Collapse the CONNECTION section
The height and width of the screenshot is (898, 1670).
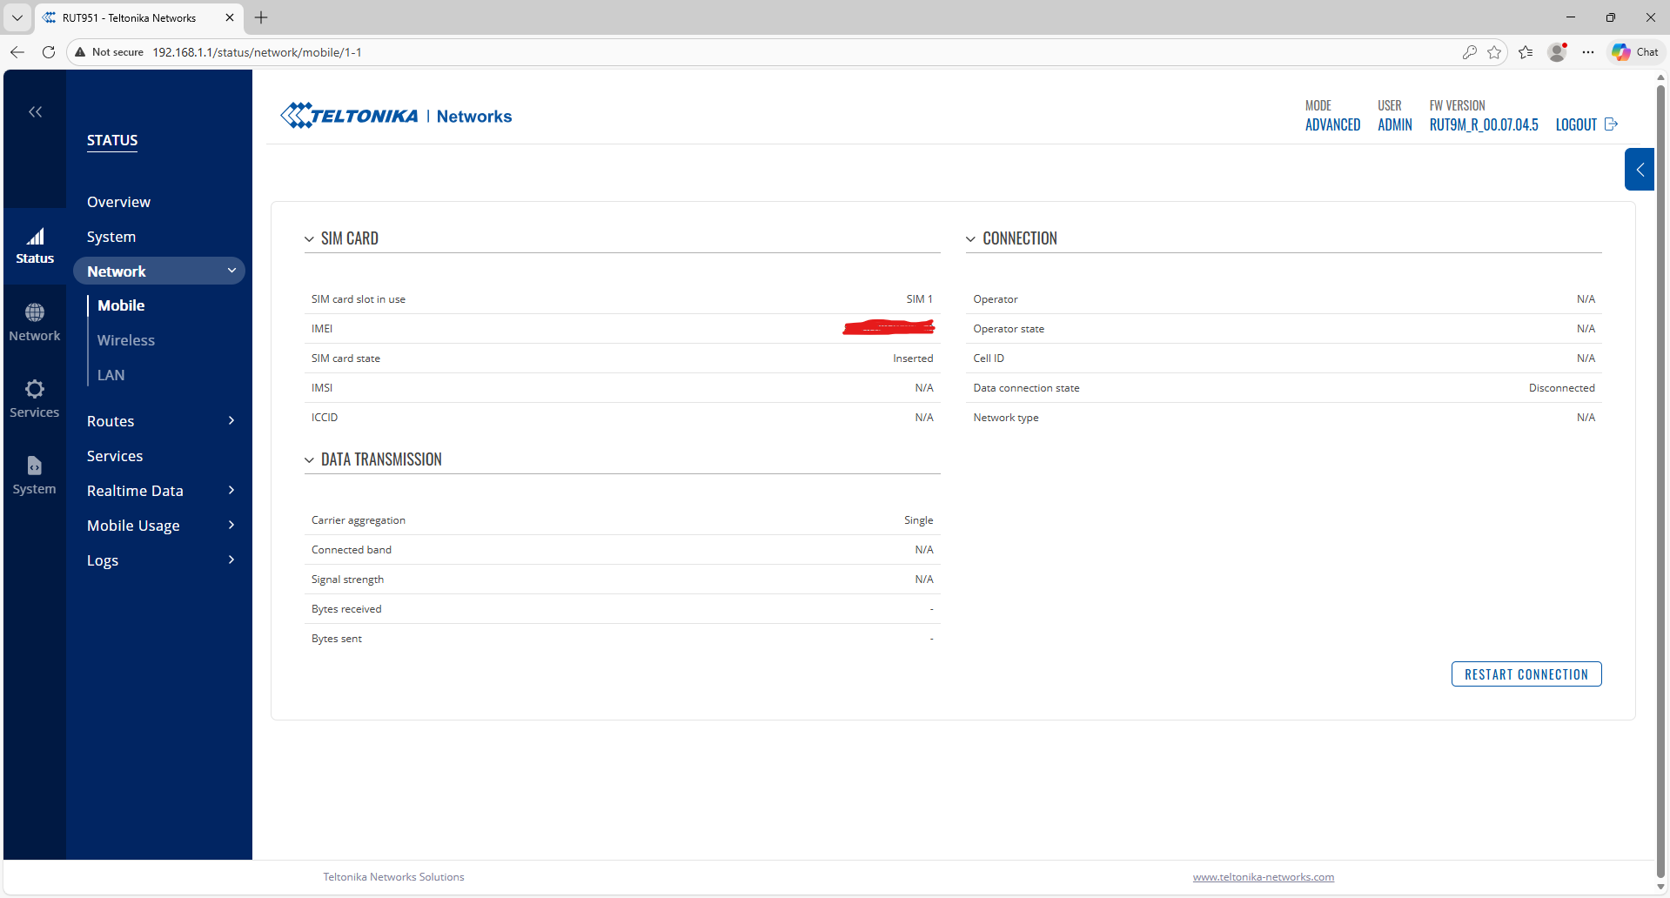coord(970,239)
